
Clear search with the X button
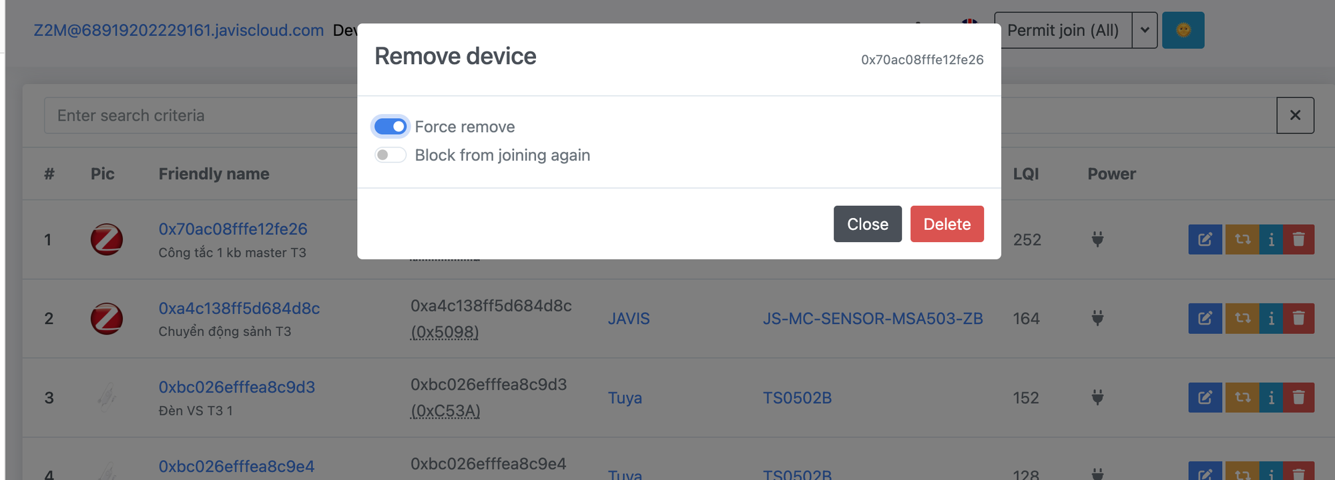click(1295, 115)
